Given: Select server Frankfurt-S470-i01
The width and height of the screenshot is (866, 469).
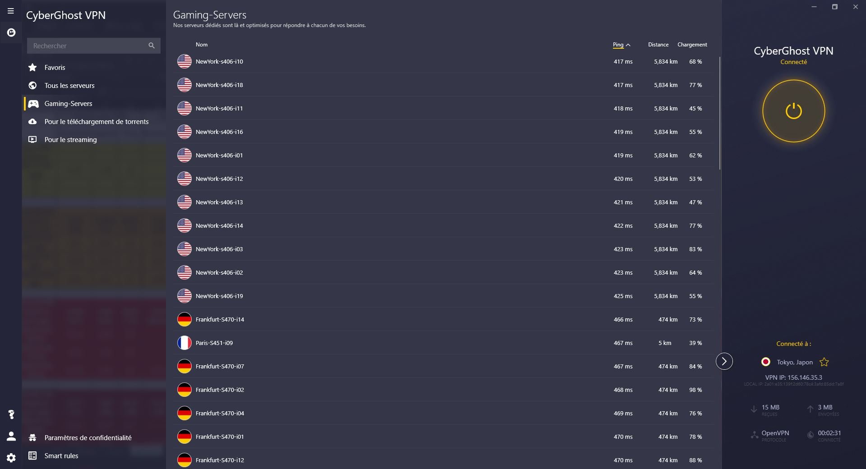Looking at the screenshot, I should tap(443, 437).
